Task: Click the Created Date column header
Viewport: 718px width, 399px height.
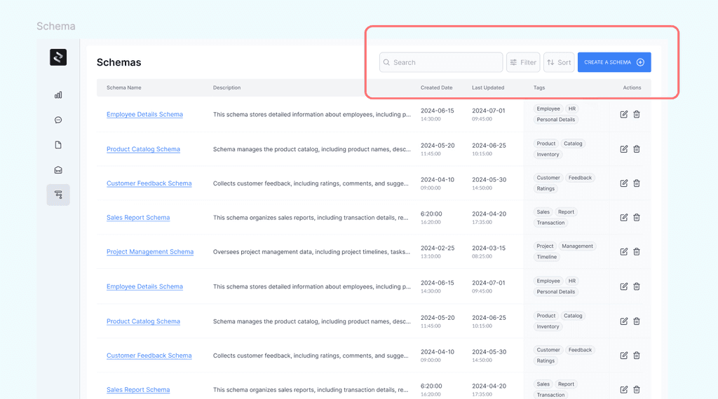Action: (x=436, y=87)
